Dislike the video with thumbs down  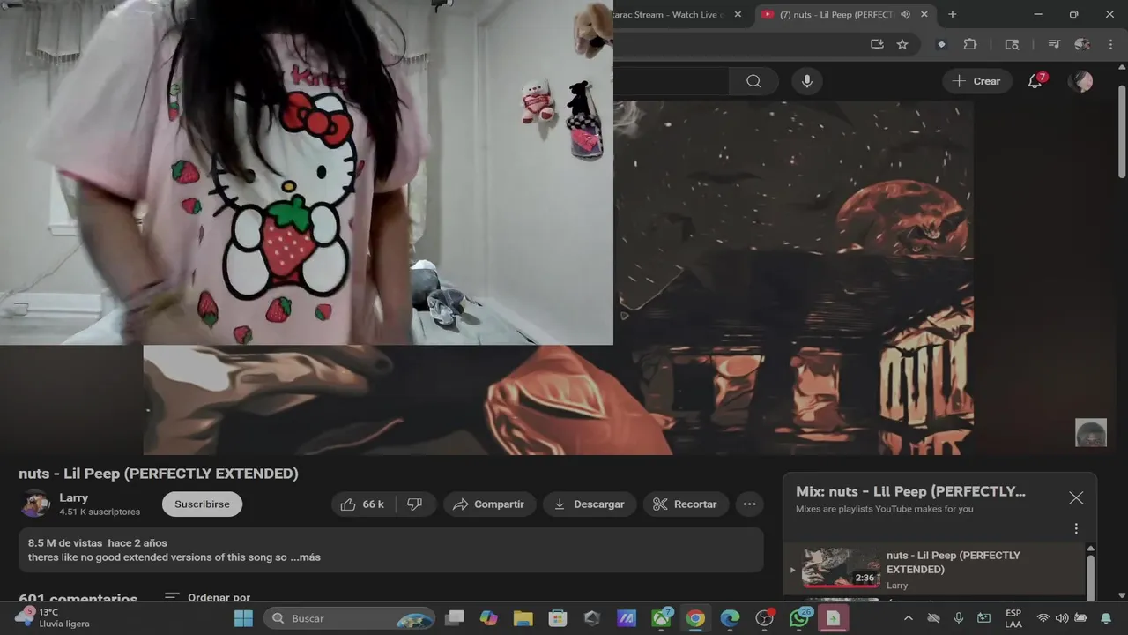click(x=415, y=504)
